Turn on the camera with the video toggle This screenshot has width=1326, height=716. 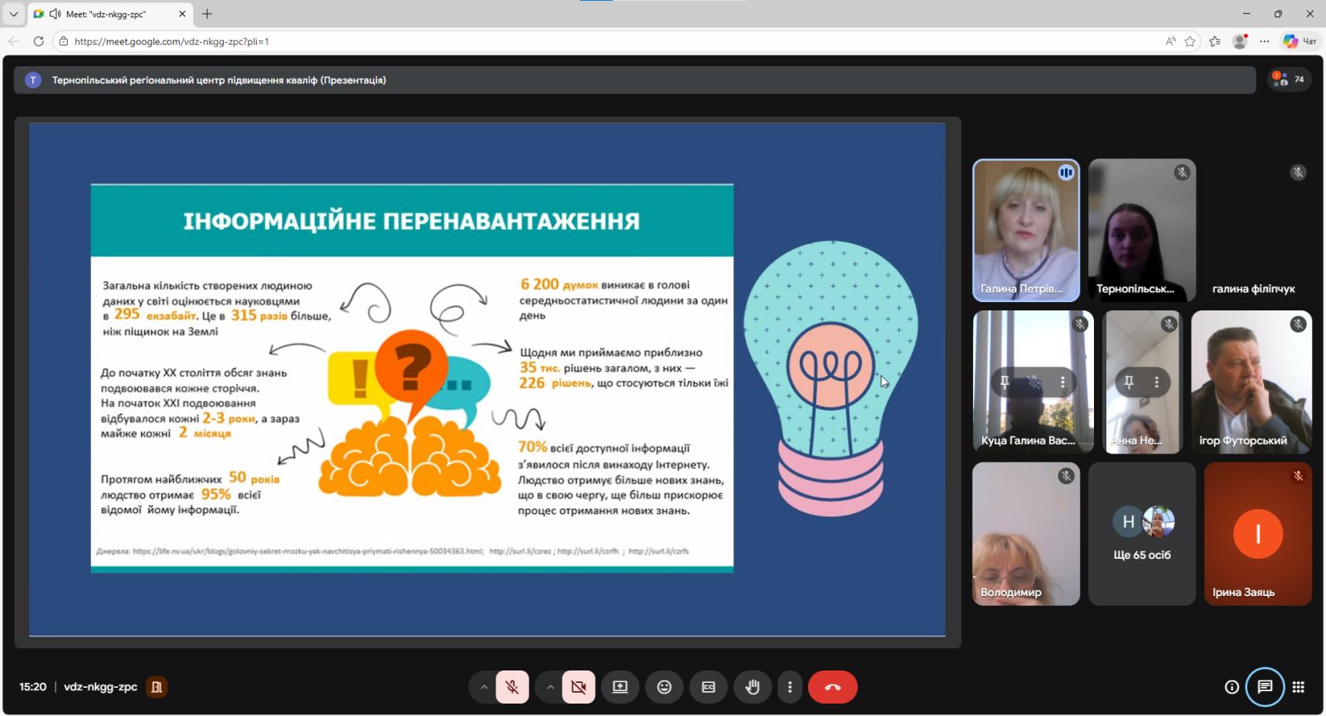pyautogui.click(x=578, y=687)
